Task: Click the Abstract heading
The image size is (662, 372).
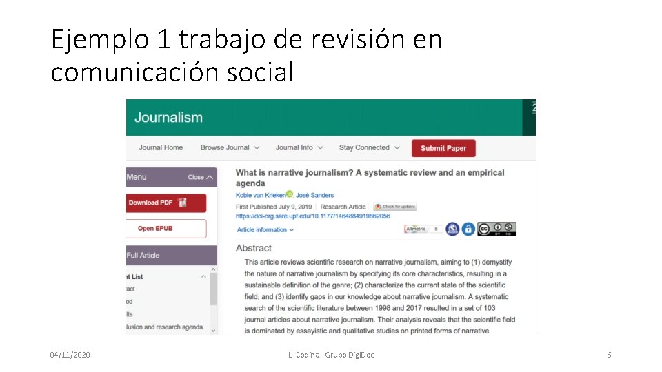Action: 253,248
